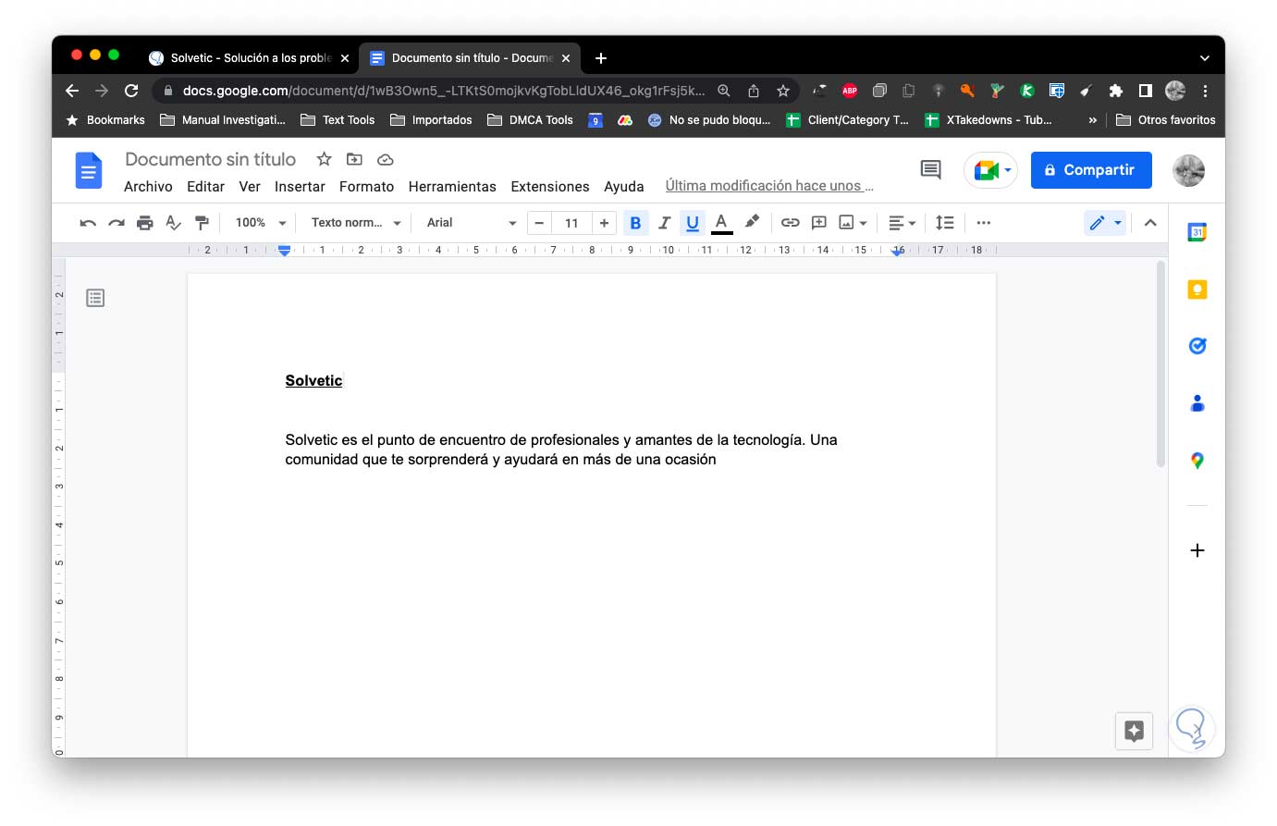Open the highlight color marker tool

point(752,222)
